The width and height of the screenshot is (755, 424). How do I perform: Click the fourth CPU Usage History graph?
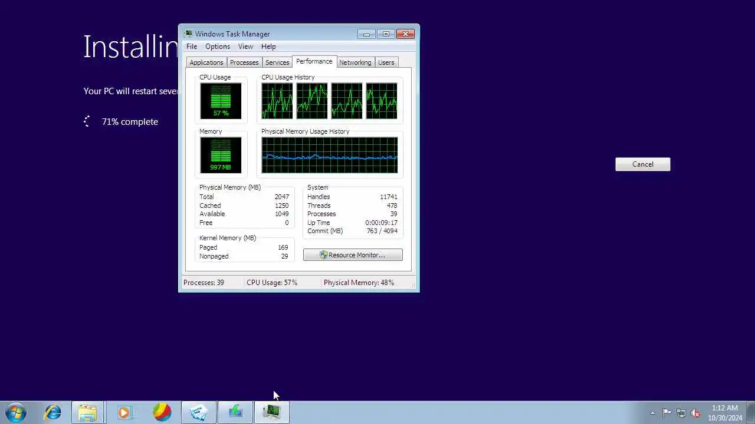(x=382, y=101)
